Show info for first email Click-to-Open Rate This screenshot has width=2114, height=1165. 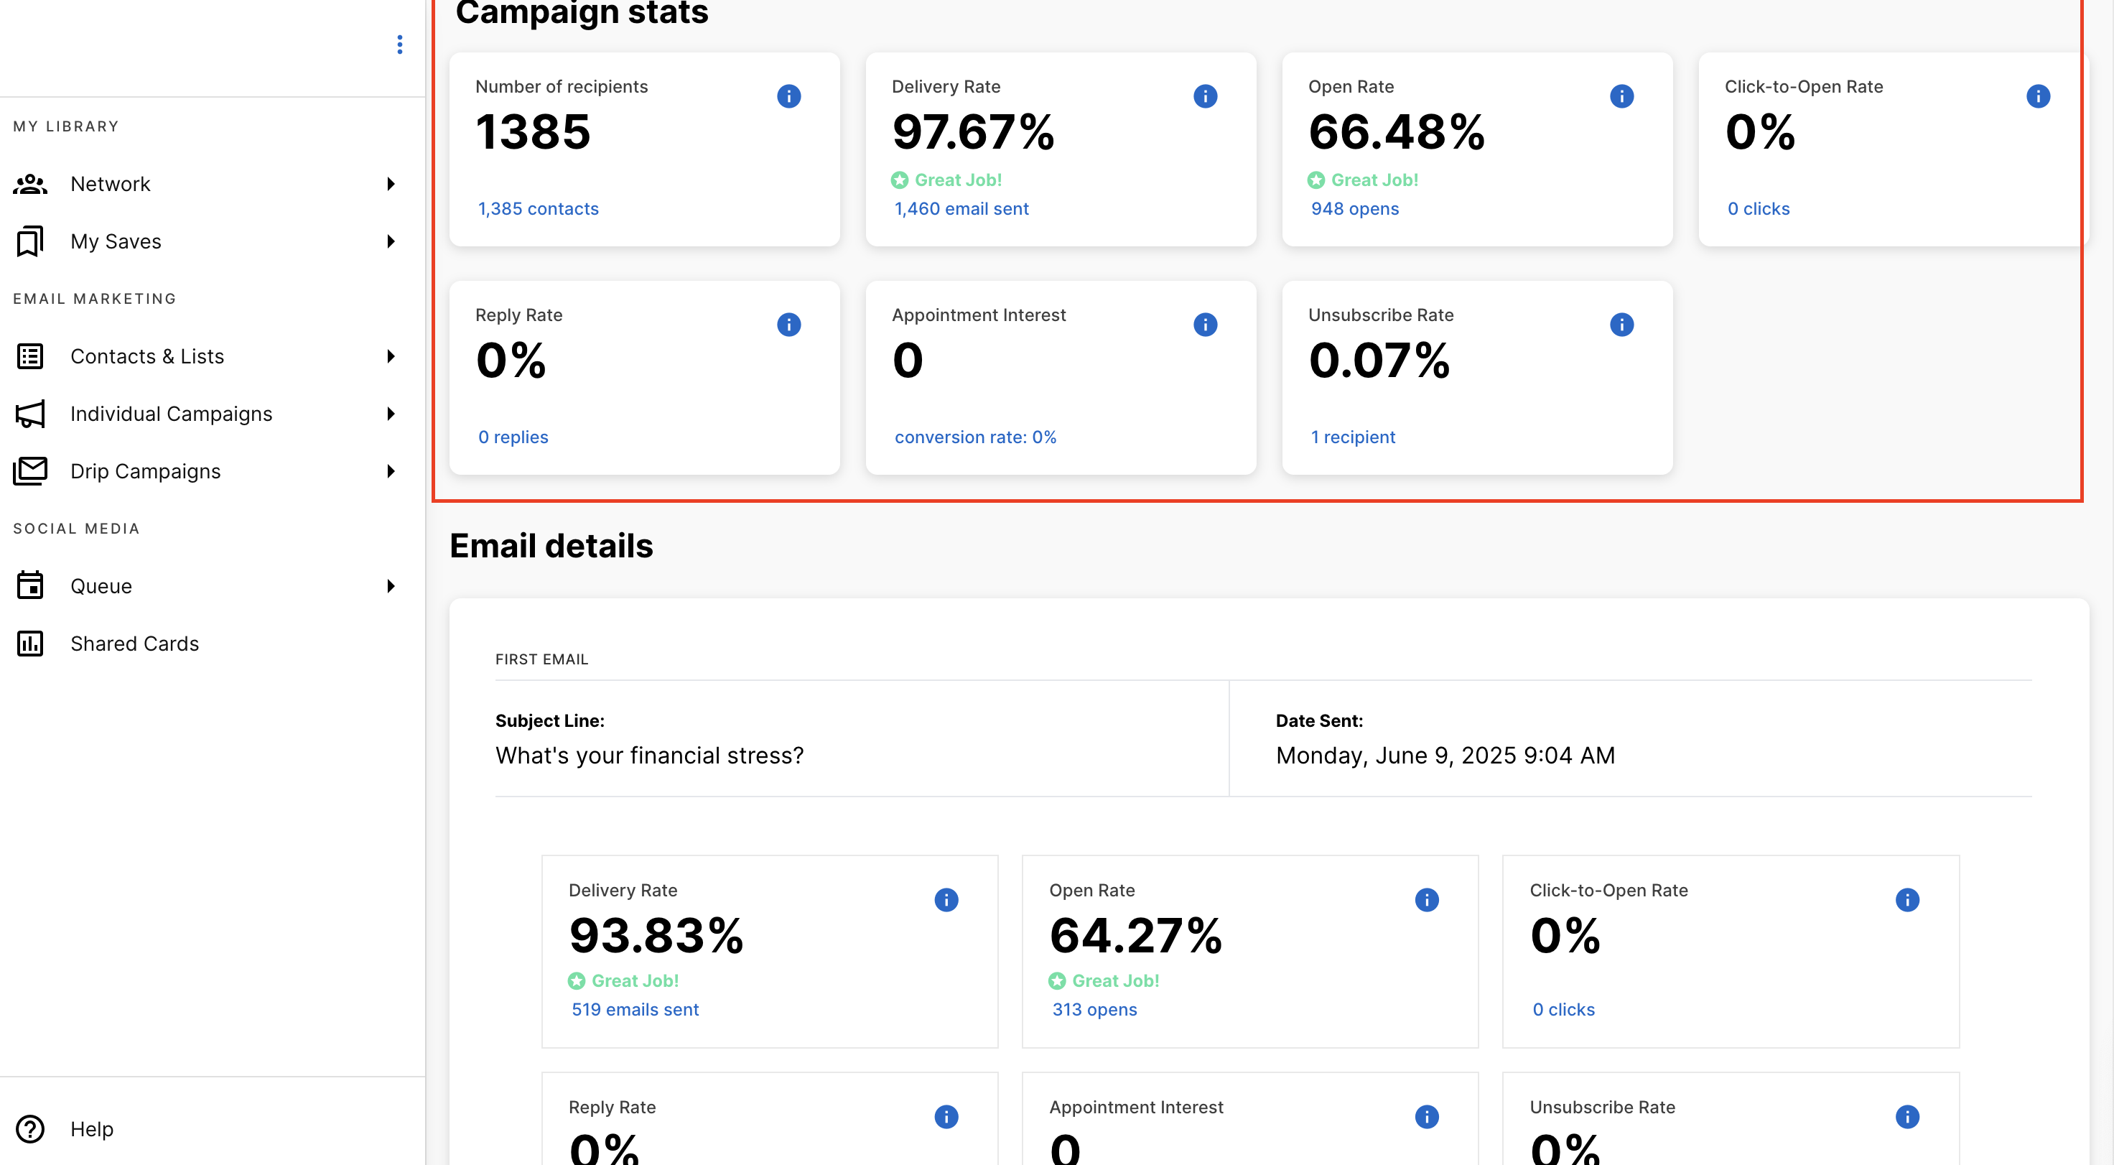pyautogui.click(x=1907, y=900)
